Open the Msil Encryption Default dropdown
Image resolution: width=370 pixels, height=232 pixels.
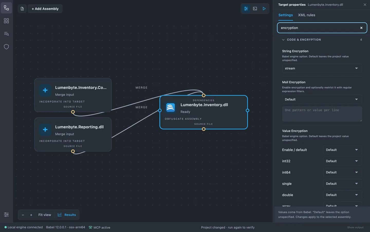[322, 99]
